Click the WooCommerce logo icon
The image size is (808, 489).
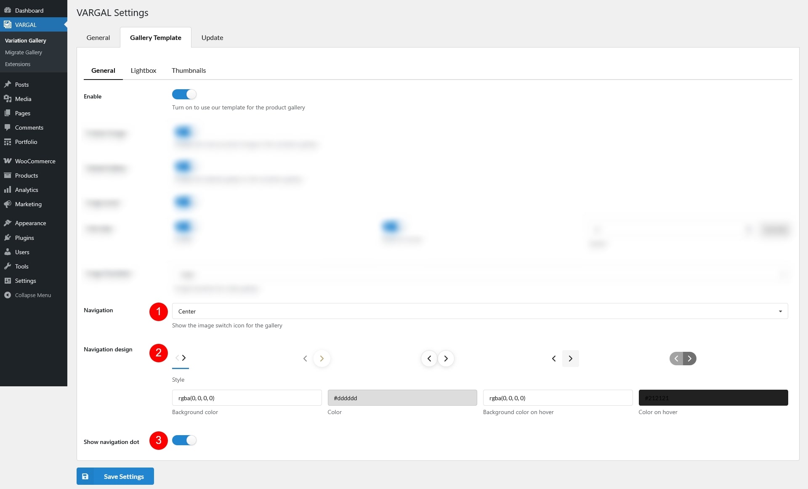coord(8,161)
